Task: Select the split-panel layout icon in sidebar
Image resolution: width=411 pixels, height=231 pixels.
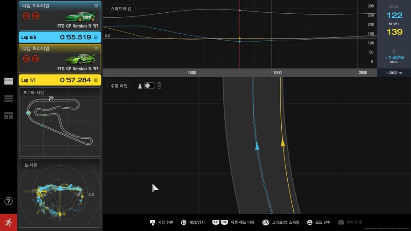Action: tap(9, 115)
